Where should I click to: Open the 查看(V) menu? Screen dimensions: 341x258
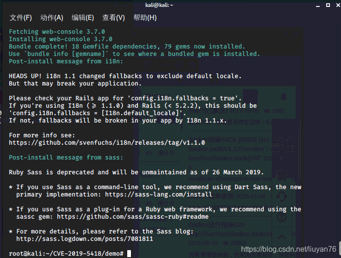coord(113,18)
